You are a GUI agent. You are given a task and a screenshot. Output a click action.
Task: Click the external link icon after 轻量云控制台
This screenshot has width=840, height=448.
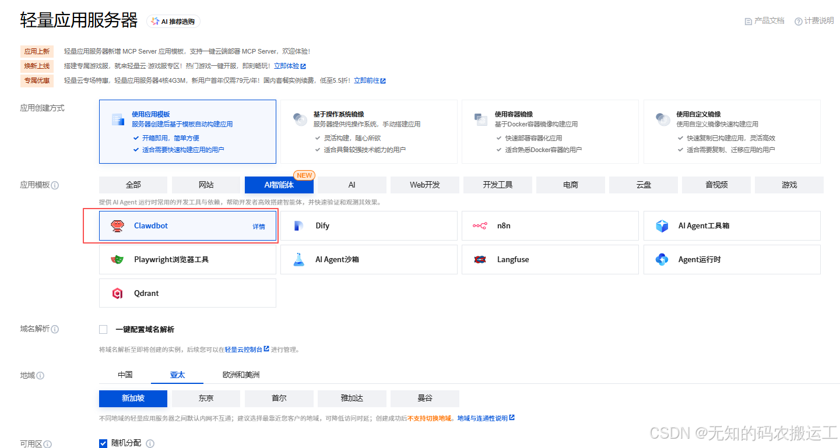point(266,349)
